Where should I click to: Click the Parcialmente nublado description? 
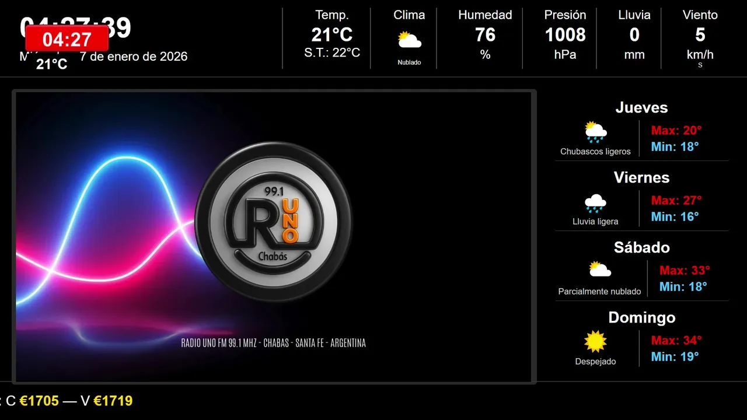click(599, 292)
